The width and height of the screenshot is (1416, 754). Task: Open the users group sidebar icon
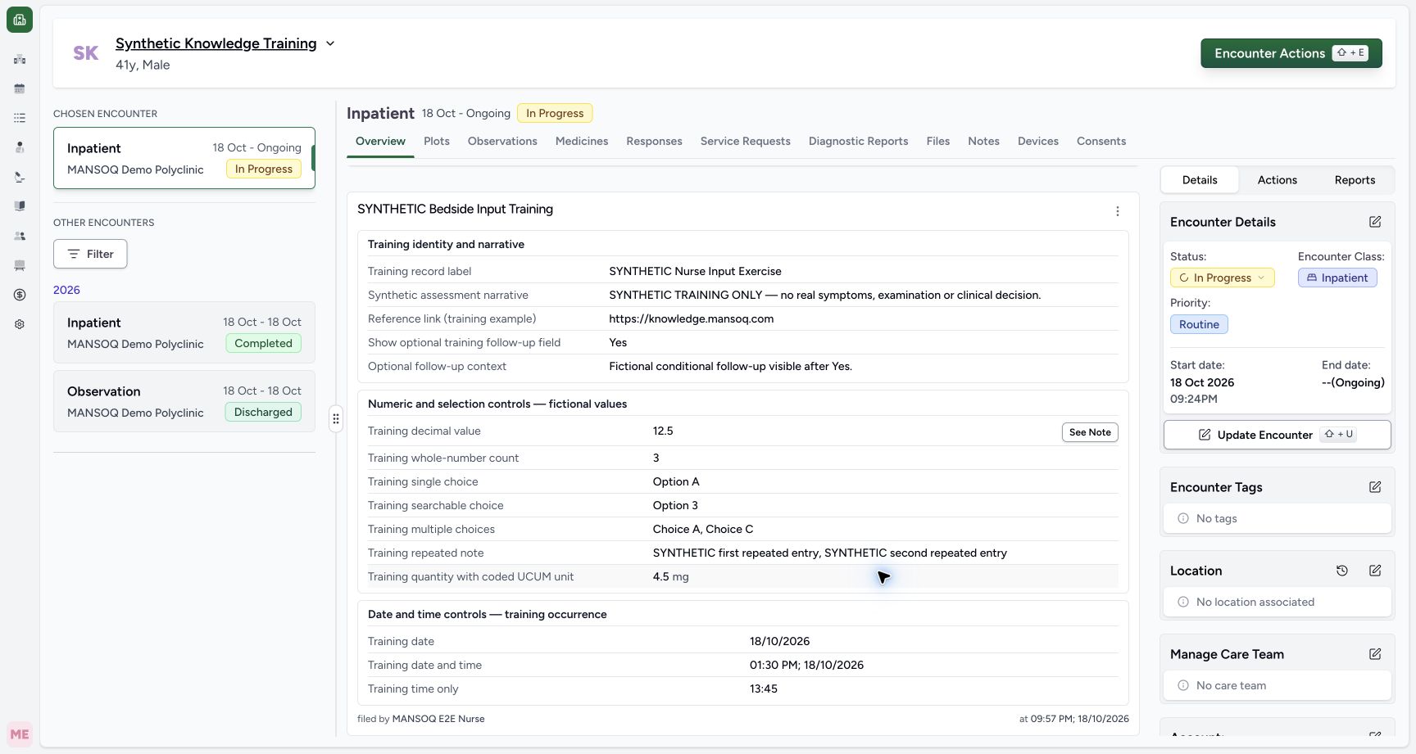pos(20,236)
